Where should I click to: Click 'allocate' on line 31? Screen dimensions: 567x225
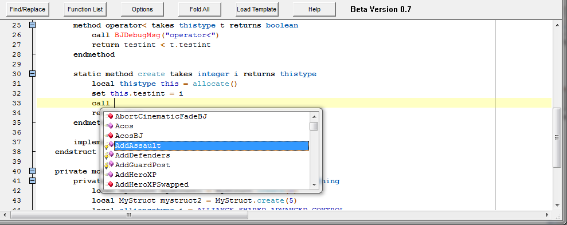click(x=211, y=84)
